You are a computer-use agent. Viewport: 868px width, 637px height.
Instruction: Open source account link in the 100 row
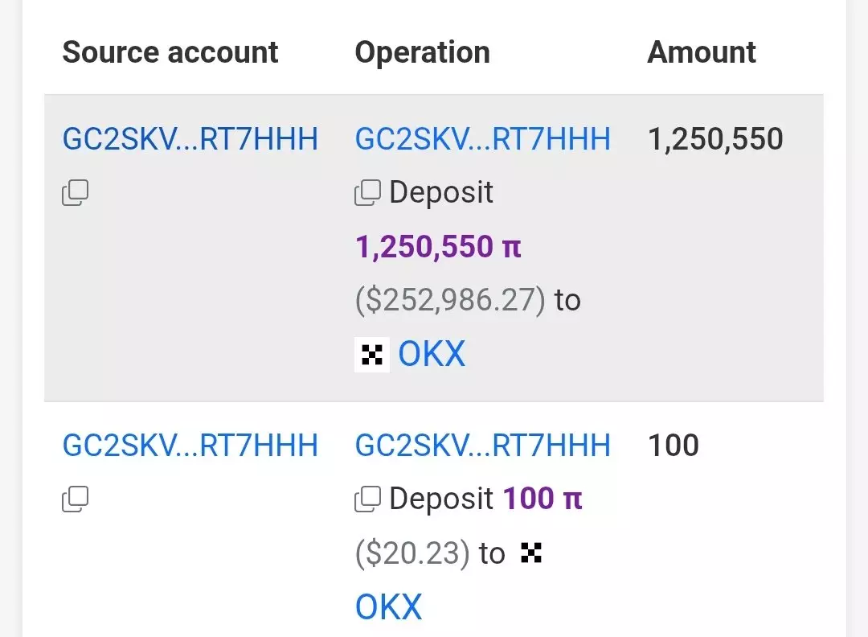(x=190, y=445)
